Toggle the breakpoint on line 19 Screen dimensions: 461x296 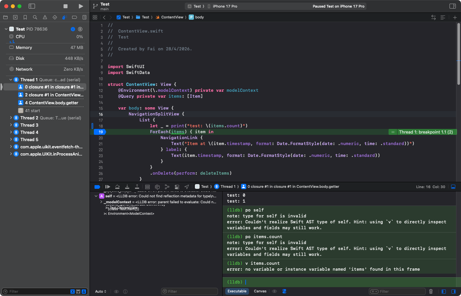coord(100,132)
